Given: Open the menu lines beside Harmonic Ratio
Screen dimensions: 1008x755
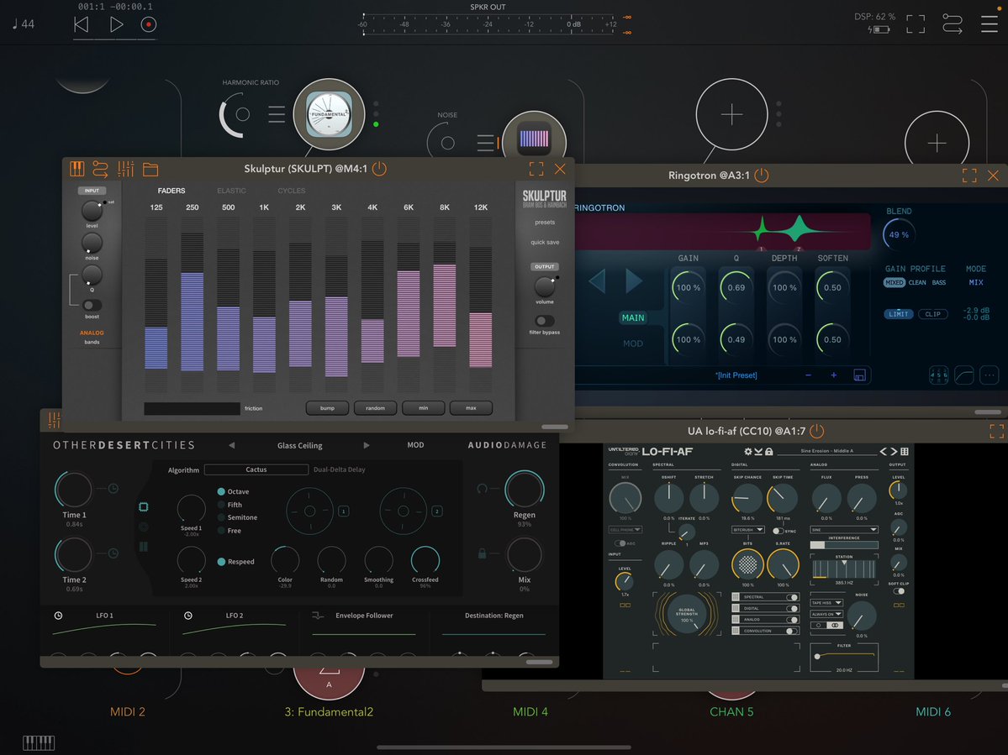Looking at the screenshot, I should tap(277, 114).
